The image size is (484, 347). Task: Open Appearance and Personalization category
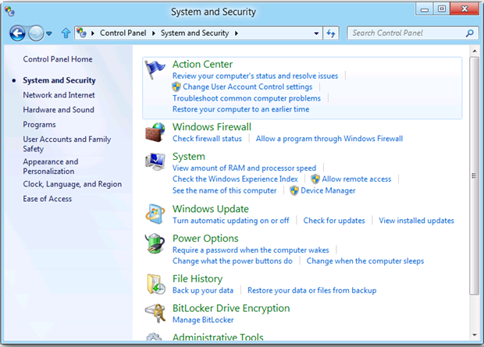tap(51, 166)
